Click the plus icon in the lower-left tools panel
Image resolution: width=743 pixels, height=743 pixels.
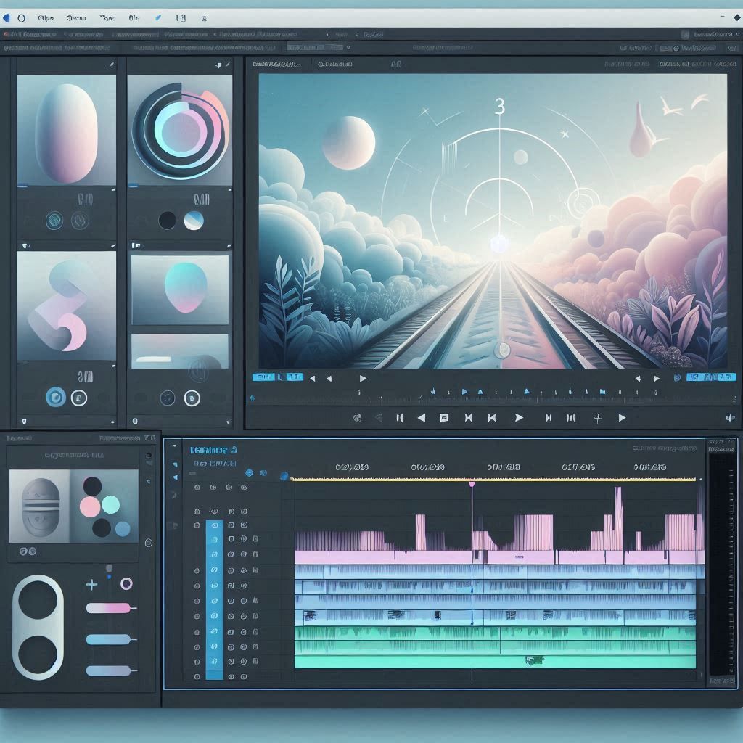[91, 584]
